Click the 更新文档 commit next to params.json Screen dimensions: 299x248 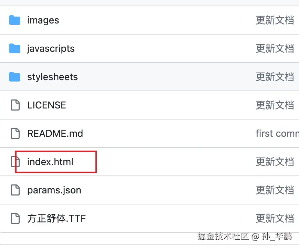[x=275, y=190]
